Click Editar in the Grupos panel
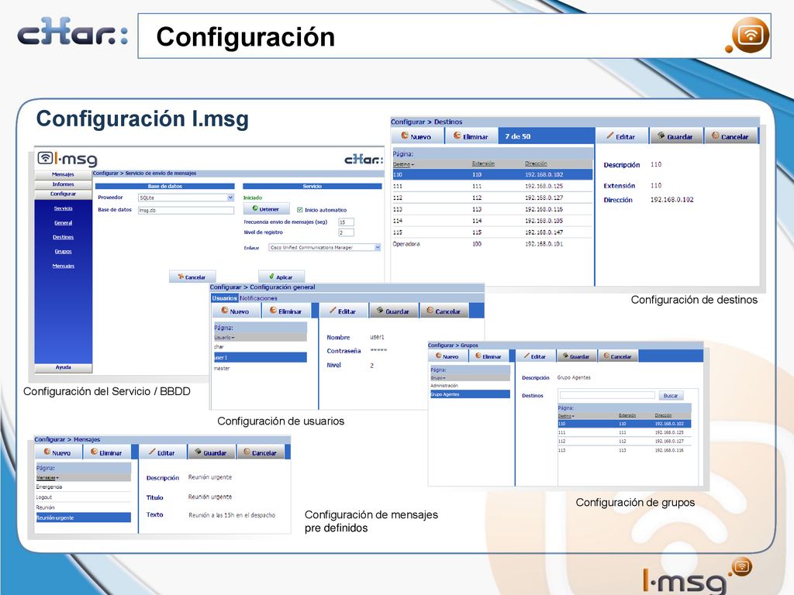 coord(535,356)
